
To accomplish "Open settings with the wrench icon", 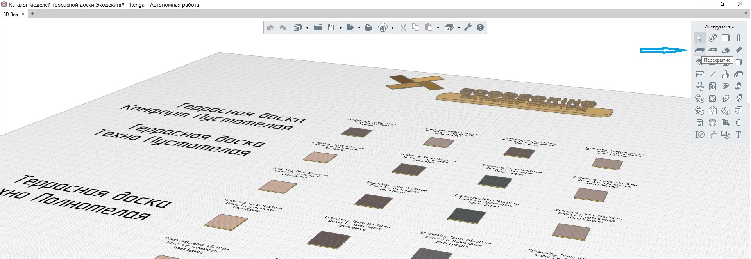I will tap(468, 28).
